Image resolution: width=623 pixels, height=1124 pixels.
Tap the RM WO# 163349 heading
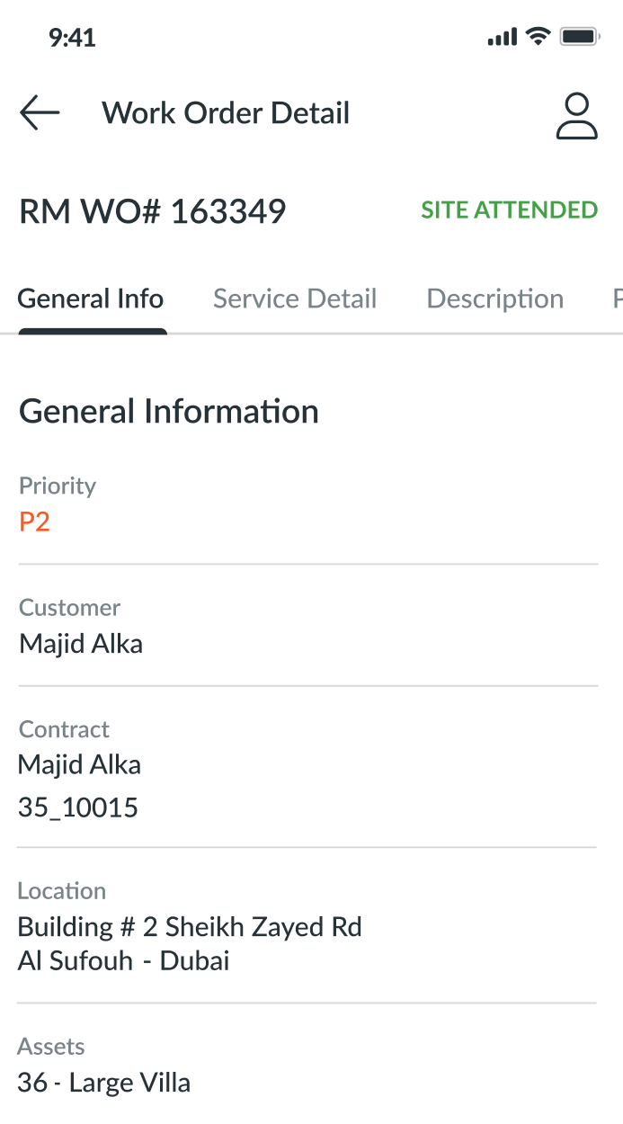[x=153, y=211]
